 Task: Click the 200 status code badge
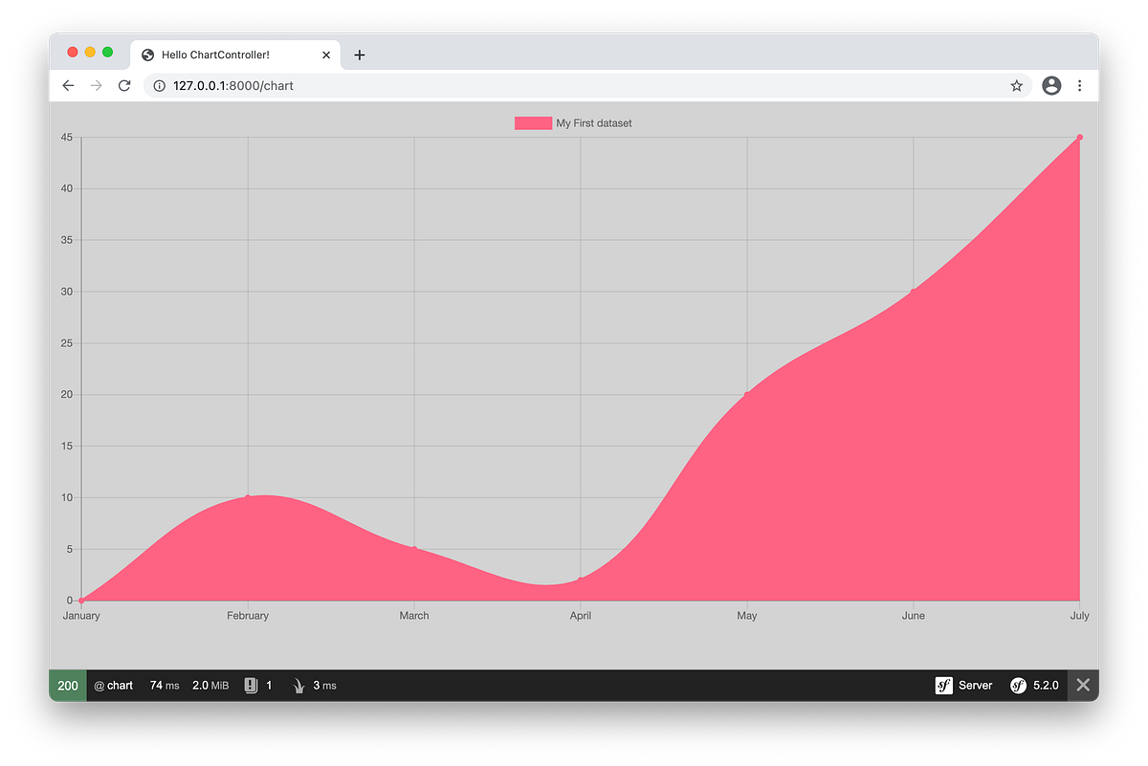pyautogui.click(x=67, y=685)
